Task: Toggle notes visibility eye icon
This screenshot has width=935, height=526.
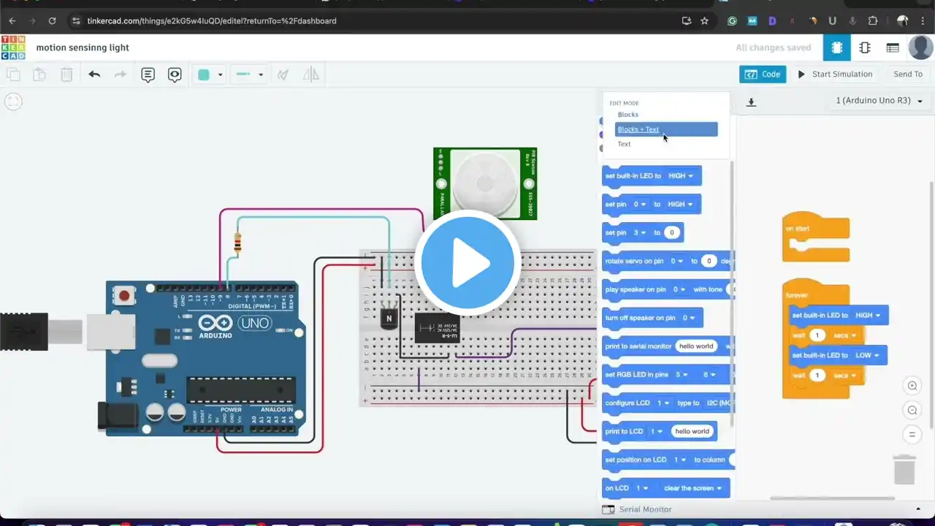Action: pos(175,75)
